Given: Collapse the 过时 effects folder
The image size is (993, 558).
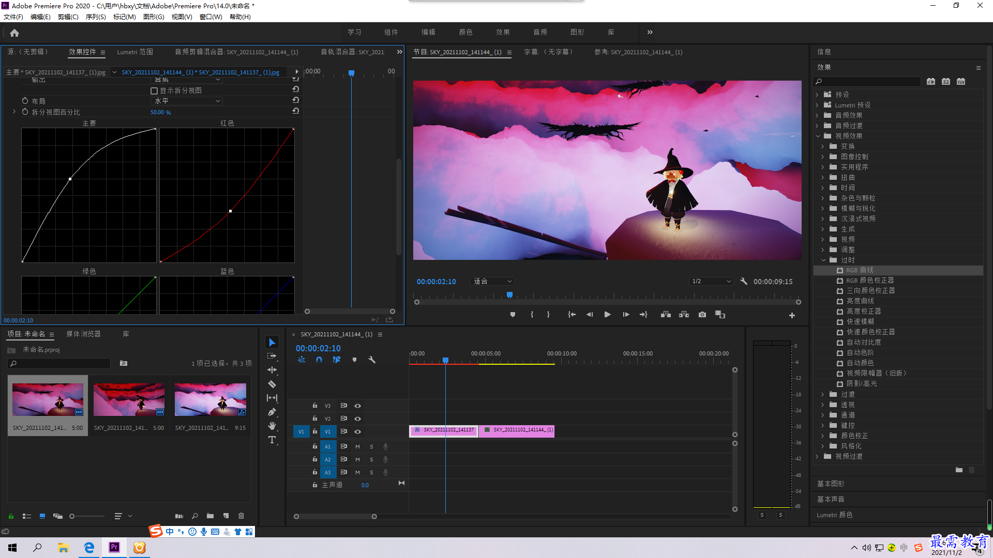Looking at the screenshot, I should pos(824,260).
